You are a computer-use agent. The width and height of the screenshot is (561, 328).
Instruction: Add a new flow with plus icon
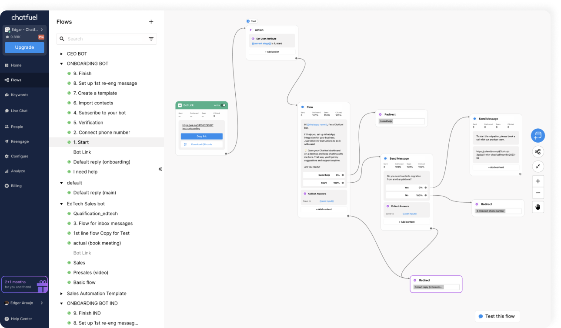coord(151,22)
